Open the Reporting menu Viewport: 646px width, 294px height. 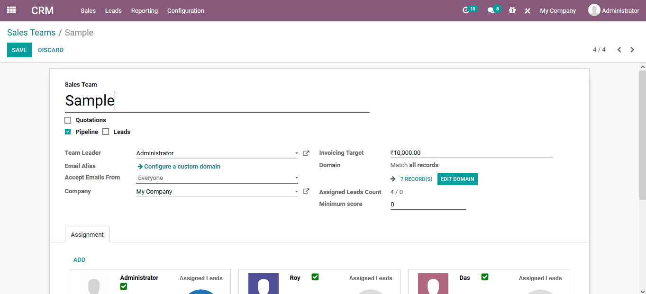tap(144, 10)
